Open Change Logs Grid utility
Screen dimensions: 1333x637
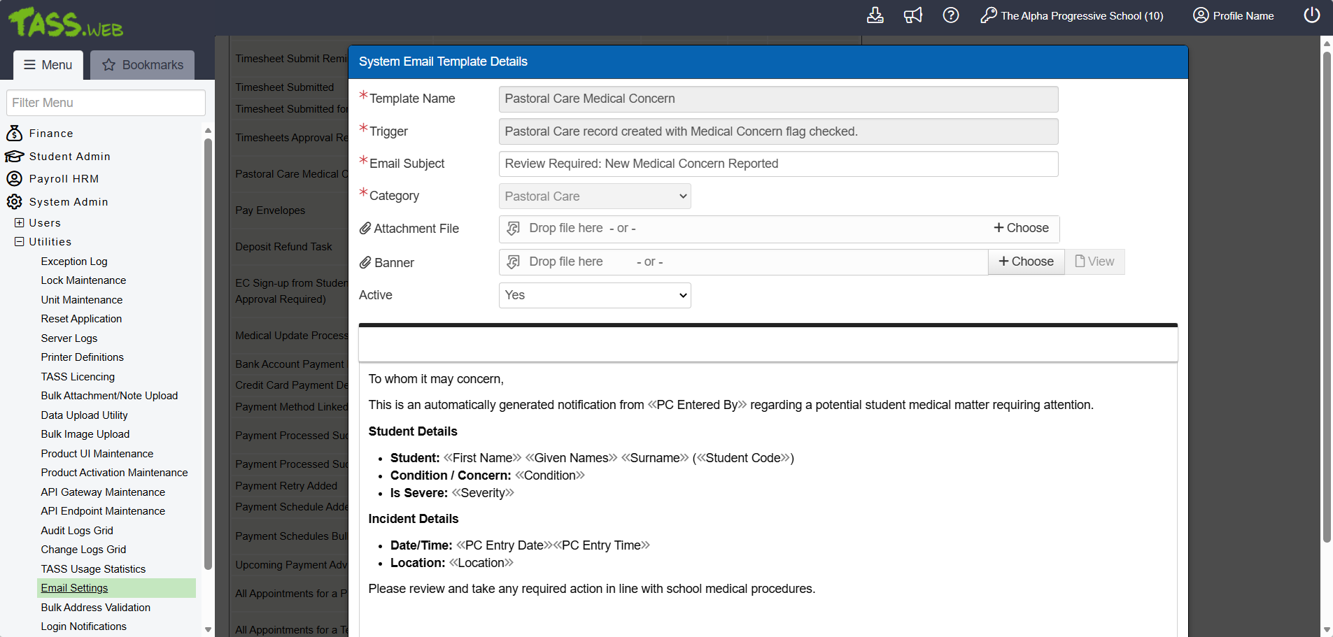[83, 550]
